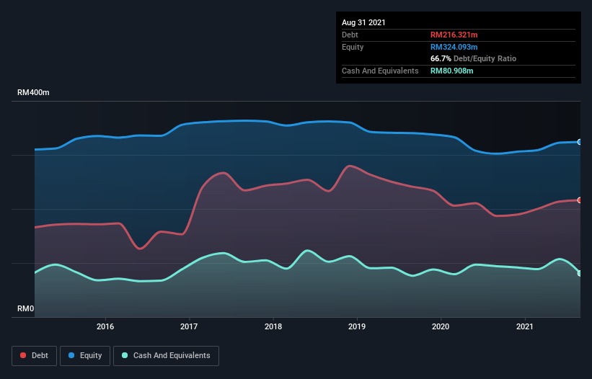Screen dimensions: 592x379
Task: Click the teal Cash endpoint marker
Action: [x=580, y=273]
